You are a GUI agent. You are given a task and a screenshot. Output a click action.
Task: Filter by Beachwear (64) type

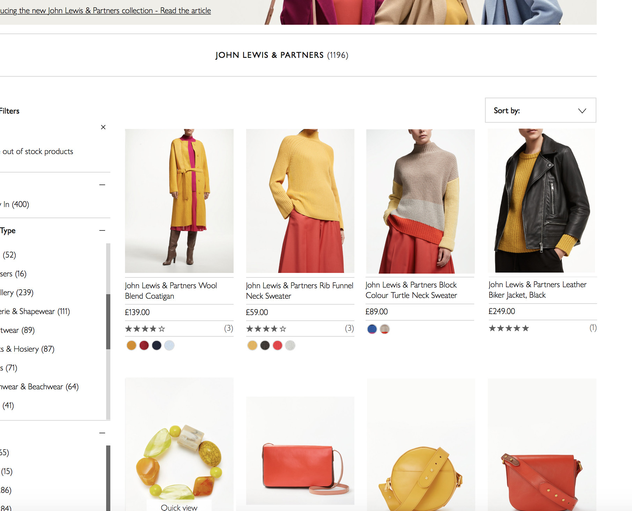(x=39, y=387)
